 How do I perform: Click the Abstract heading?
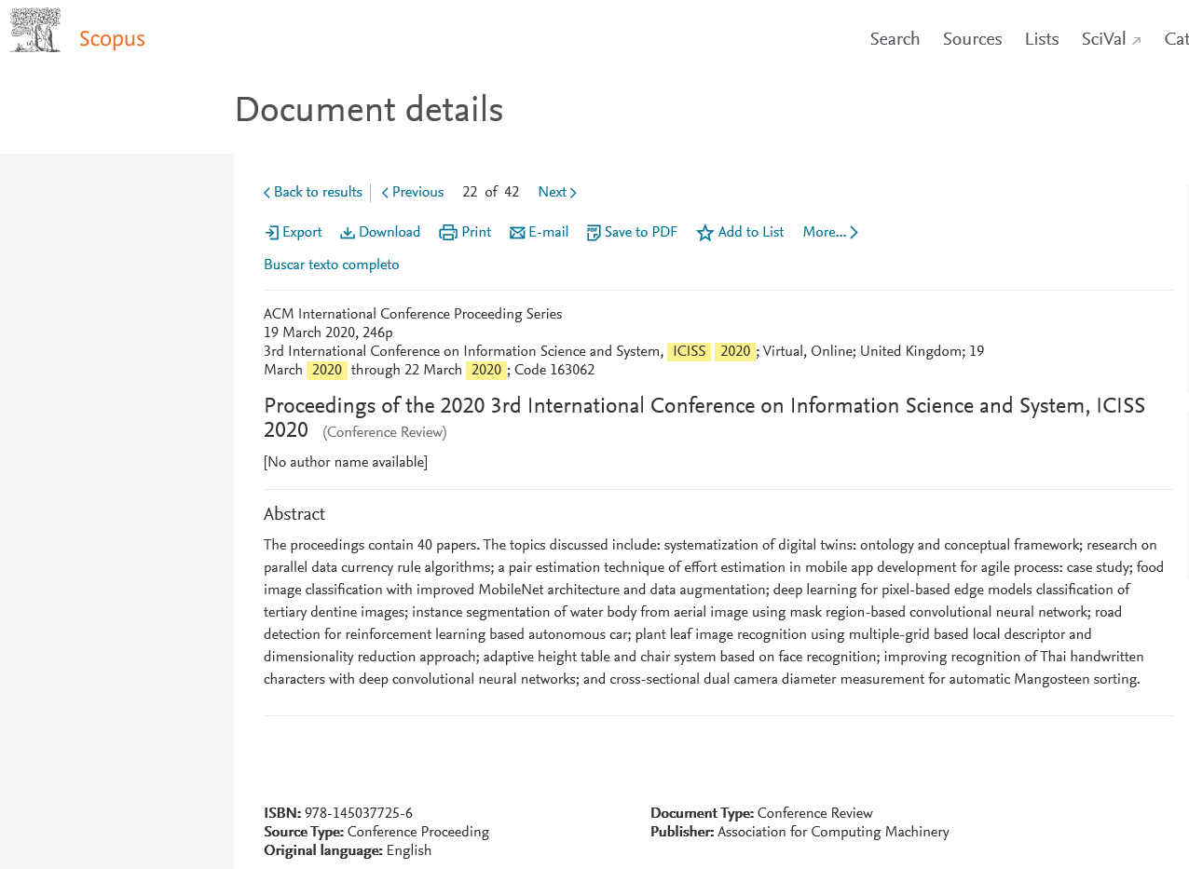coord(294,515)
